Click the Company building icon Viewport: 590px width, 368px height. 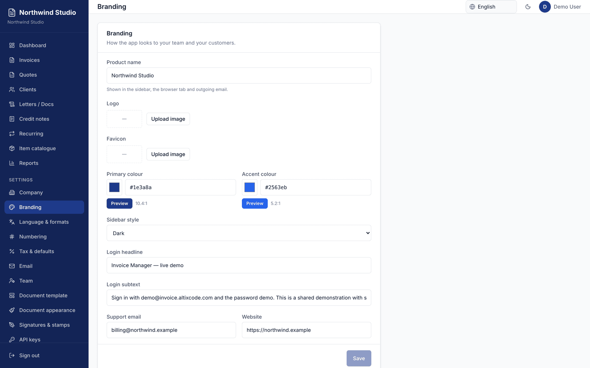tap(12, 192)
